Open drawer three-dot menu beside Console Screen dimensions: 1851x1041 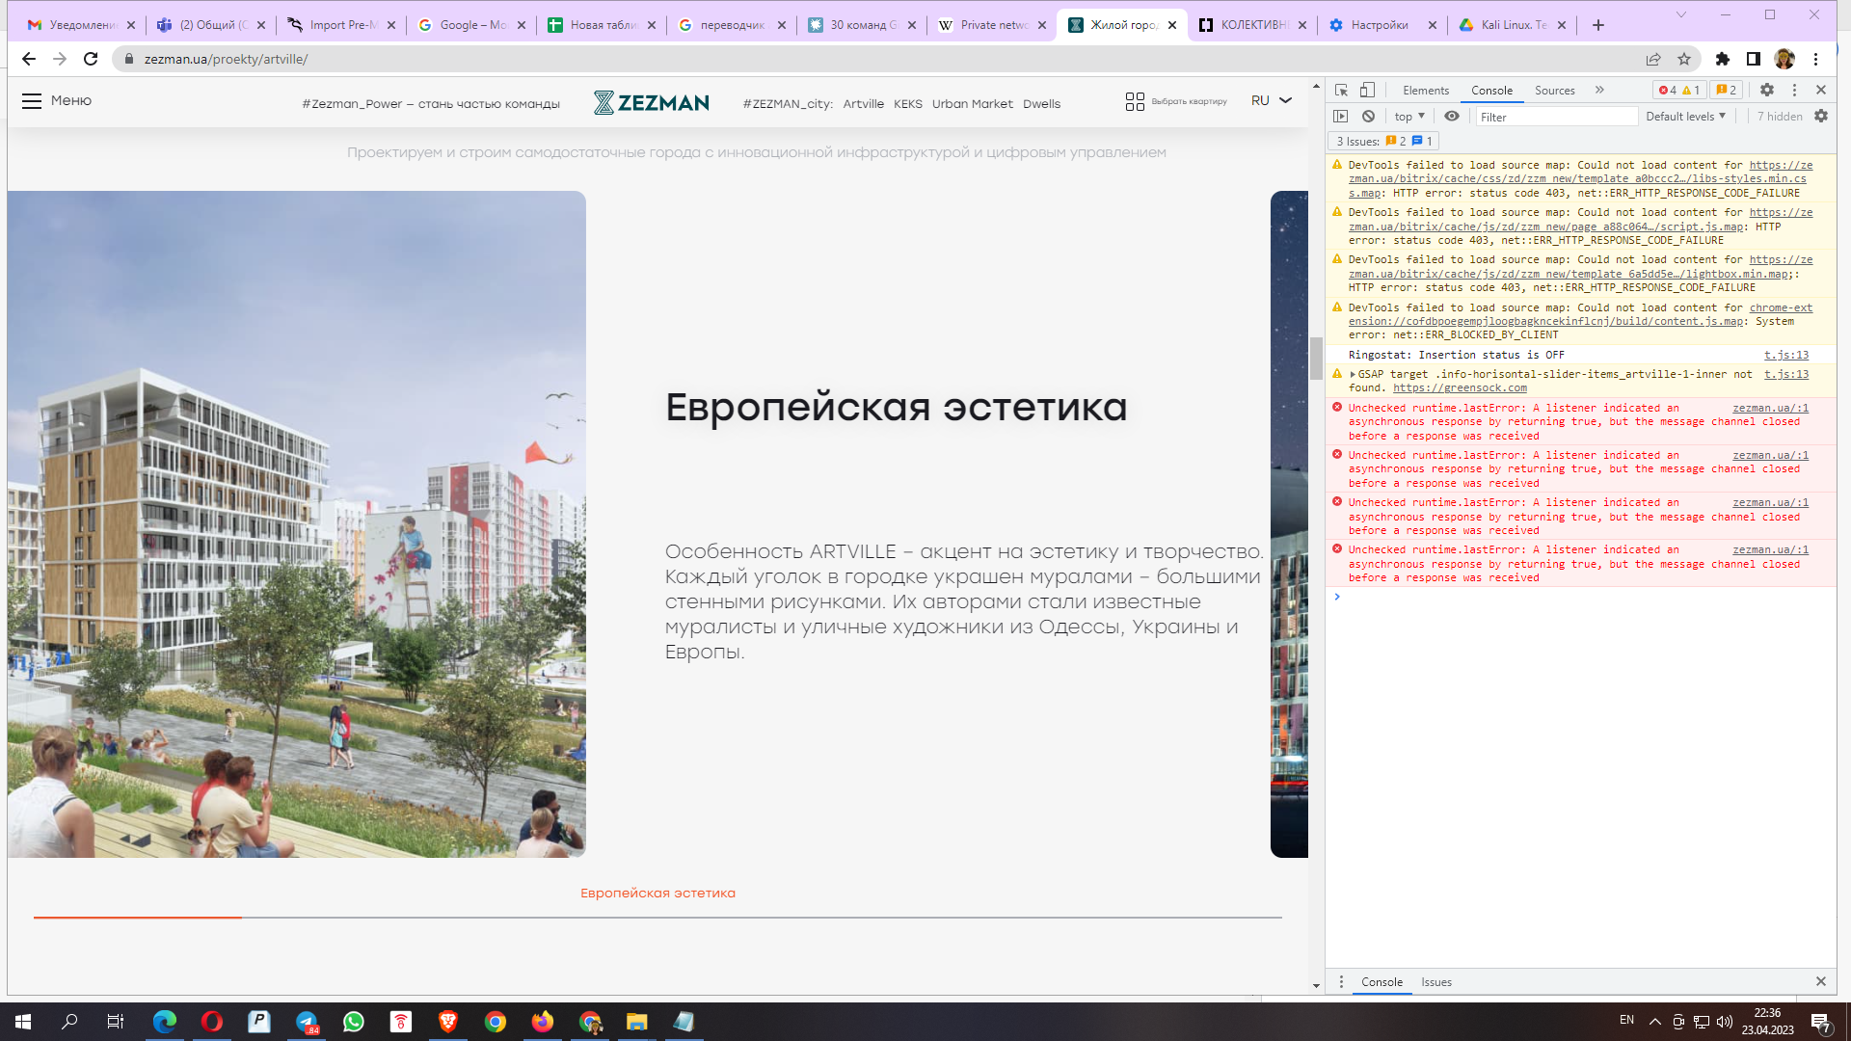[1341, 981]
